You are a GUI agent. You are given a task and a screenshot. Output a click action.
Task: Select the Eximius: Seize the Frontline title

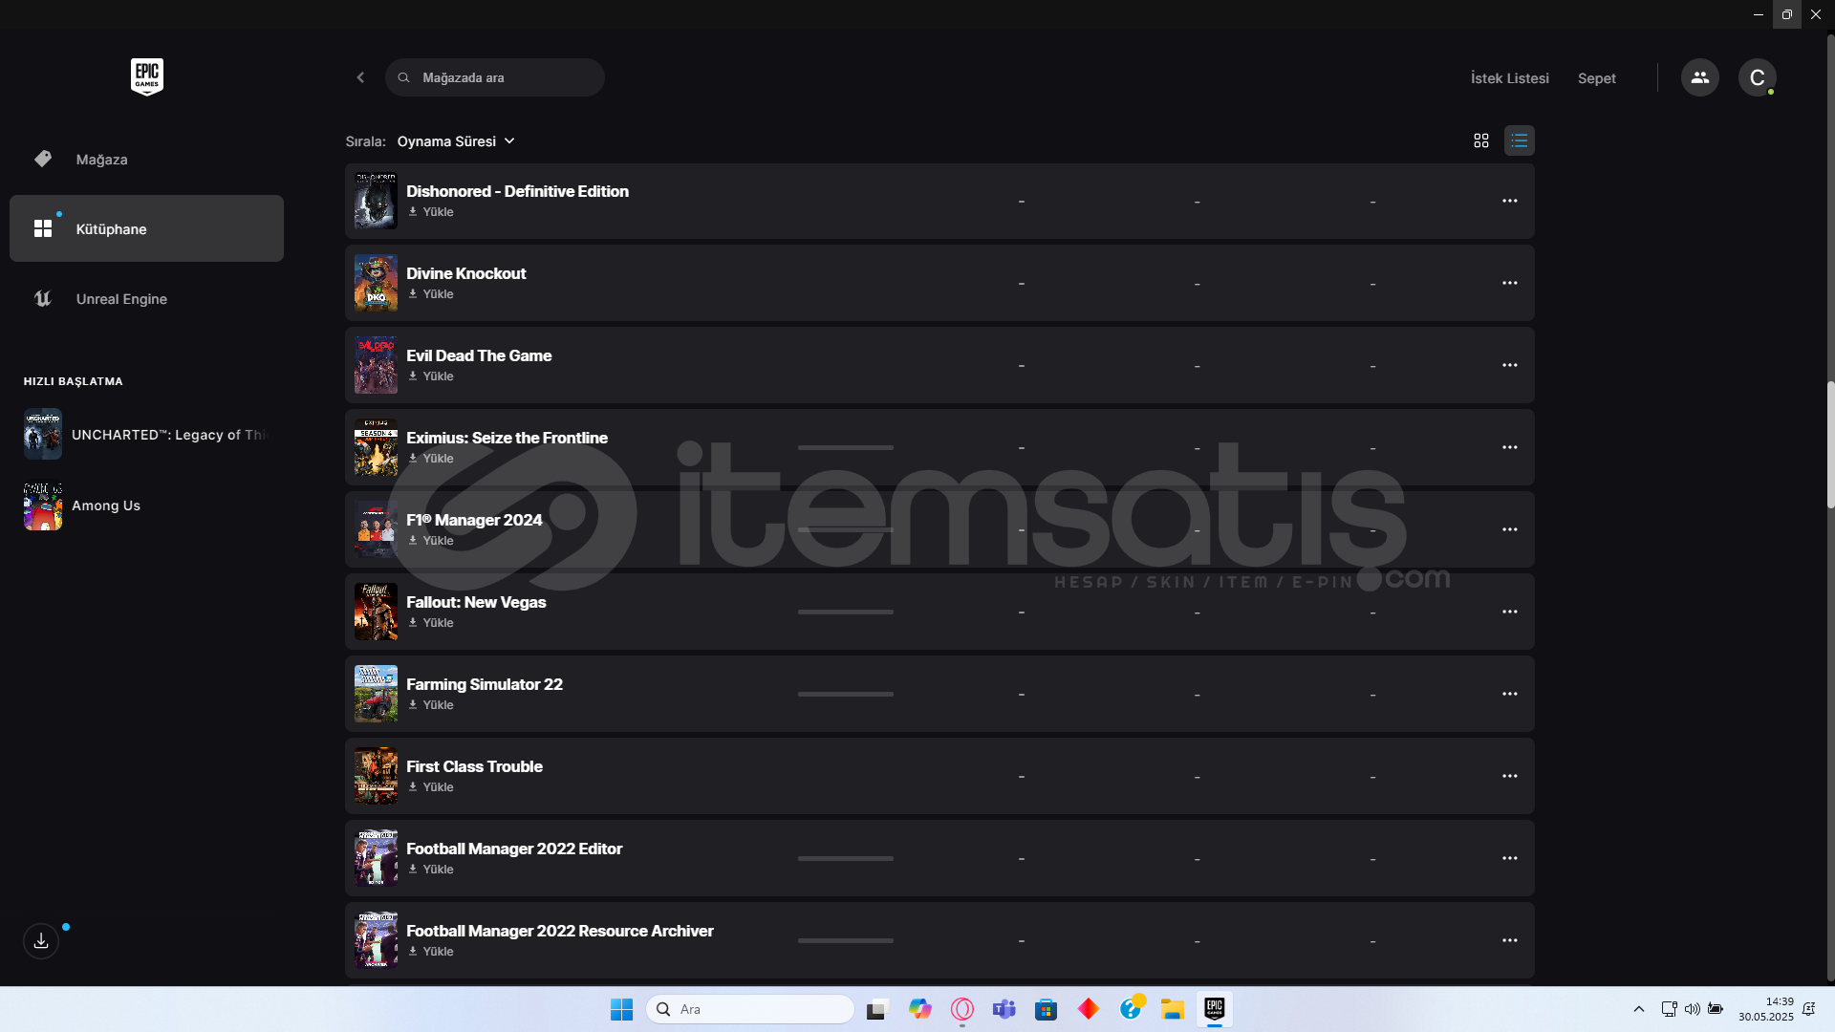[507, 438]
